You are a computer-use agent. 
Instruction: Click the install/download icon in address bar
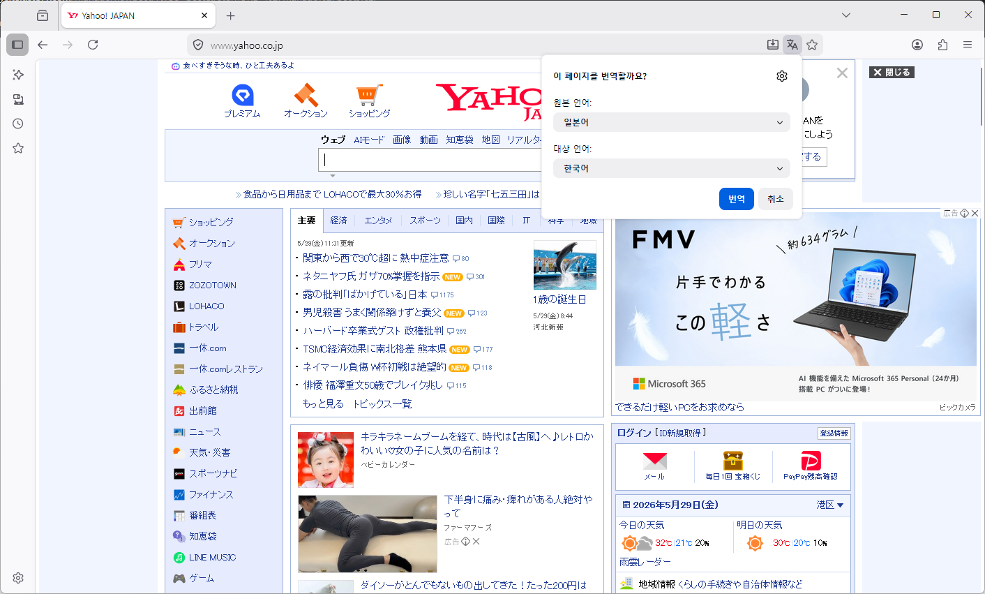click(773, 45)
